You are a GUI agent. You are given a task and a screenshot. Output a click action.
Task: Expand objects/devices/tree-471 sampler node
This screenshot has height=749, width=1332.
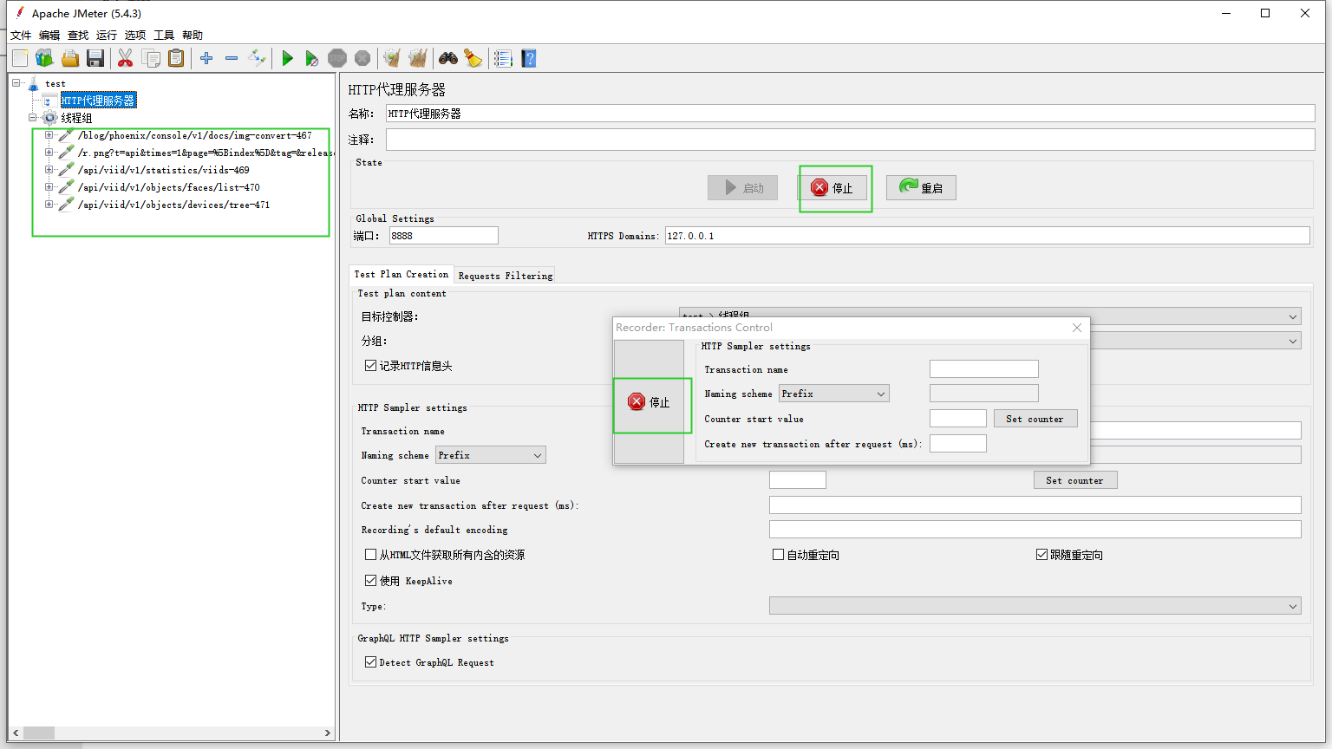[x=49, y=205]
